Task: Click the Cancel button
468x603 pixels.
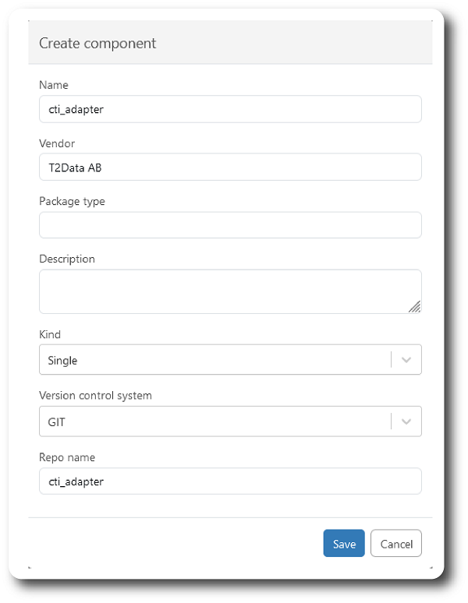Action: click(x=396, y=544)
